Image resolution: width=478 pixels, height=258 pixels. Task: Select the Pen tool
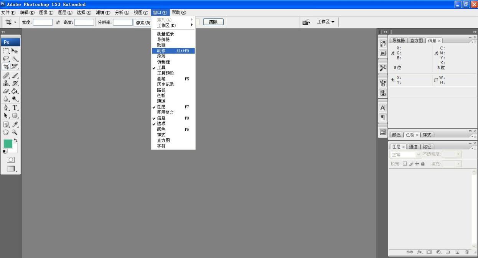pos(6,108)
